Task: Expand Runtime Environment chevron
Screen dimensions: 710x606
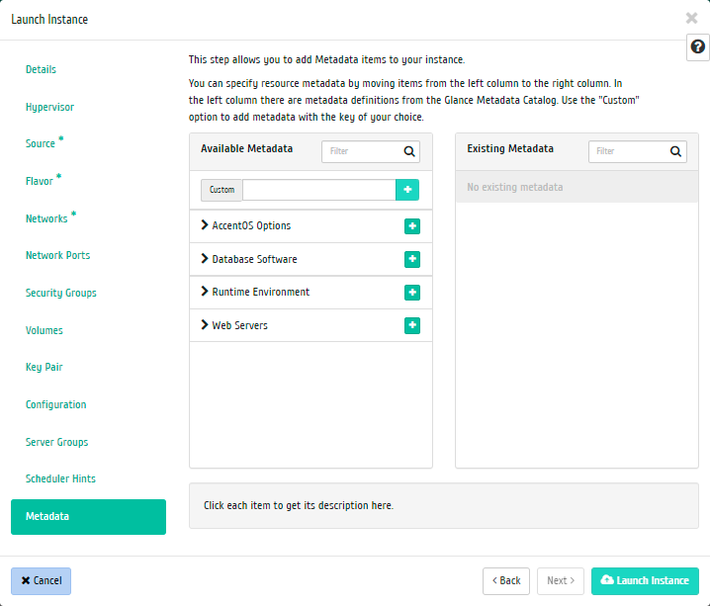Action: (x=205, y=292)
